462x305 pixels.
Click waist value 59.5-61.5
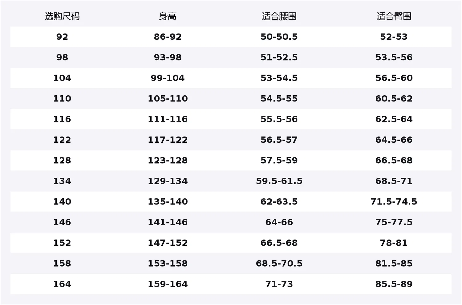279,181
